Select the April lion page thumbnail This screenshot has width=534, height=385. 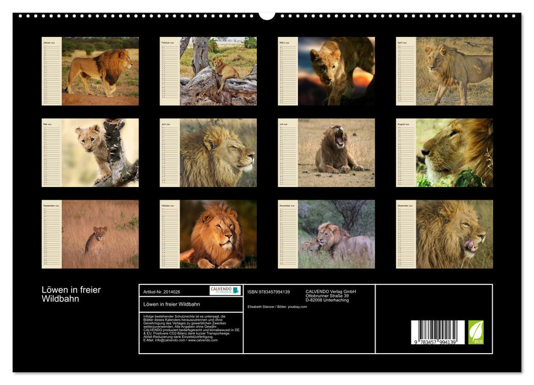click(454, 71)
